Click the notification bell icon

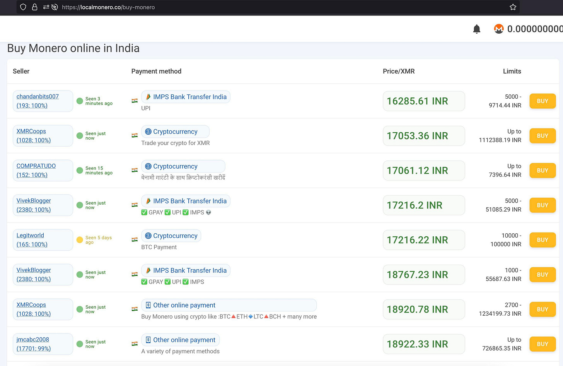(x=477, y=29)
